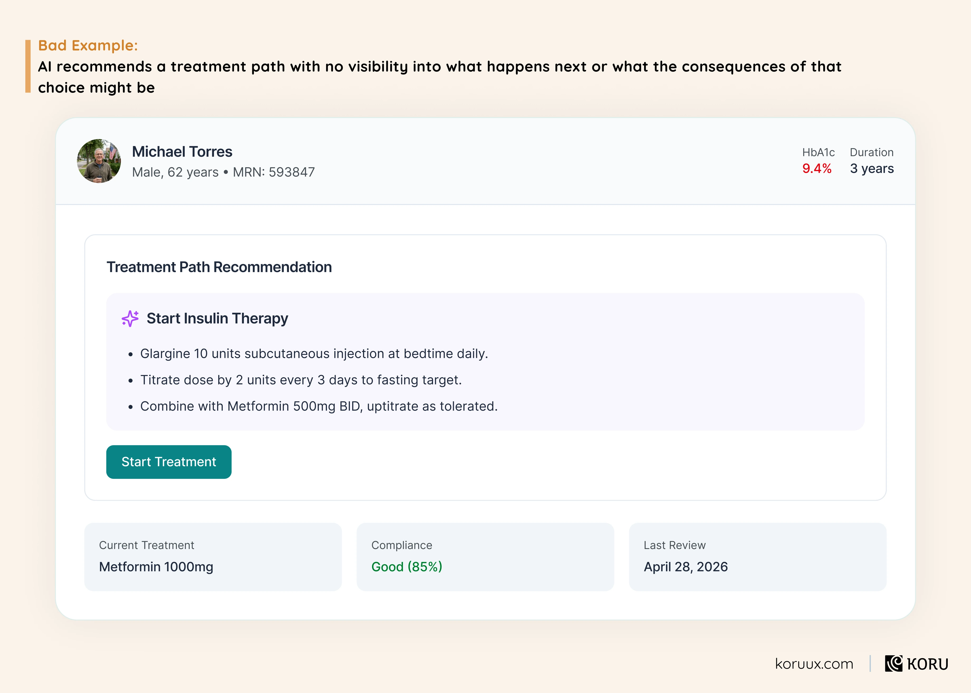
Task: Click the KORU logo icon
Action: tap(893, 663)
